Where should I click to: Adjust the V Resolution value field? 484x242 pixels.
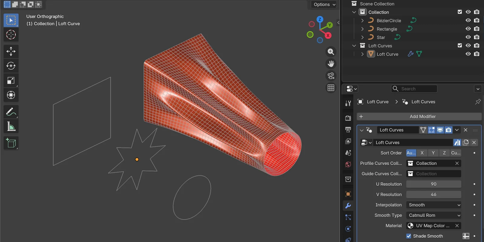[433, 195]
